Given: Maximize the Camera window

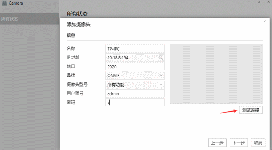Looking at the screenshot, I should pos(259,2).
